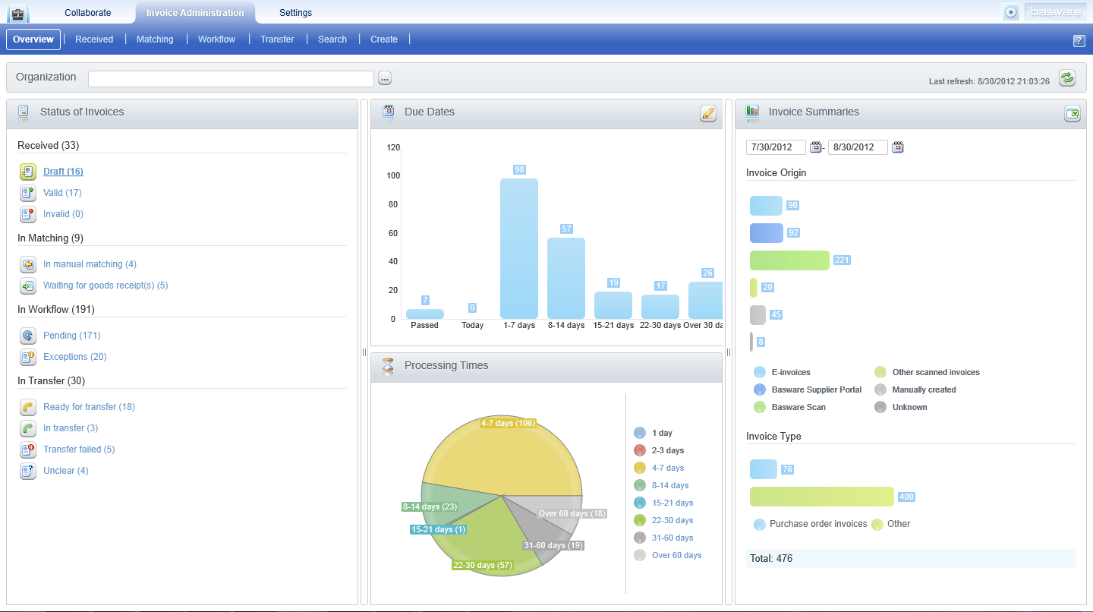Open Ready for transfer (18) link
This screenshot has width=1093, height=612.
pos(89,407)
